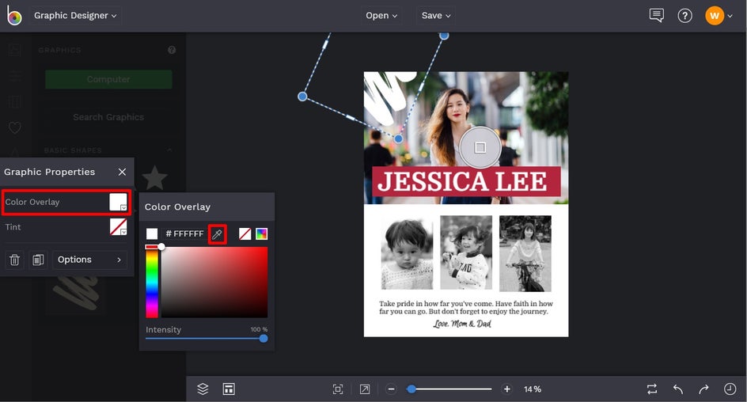
Task: Open the layers panel icon
Action: 203,389
